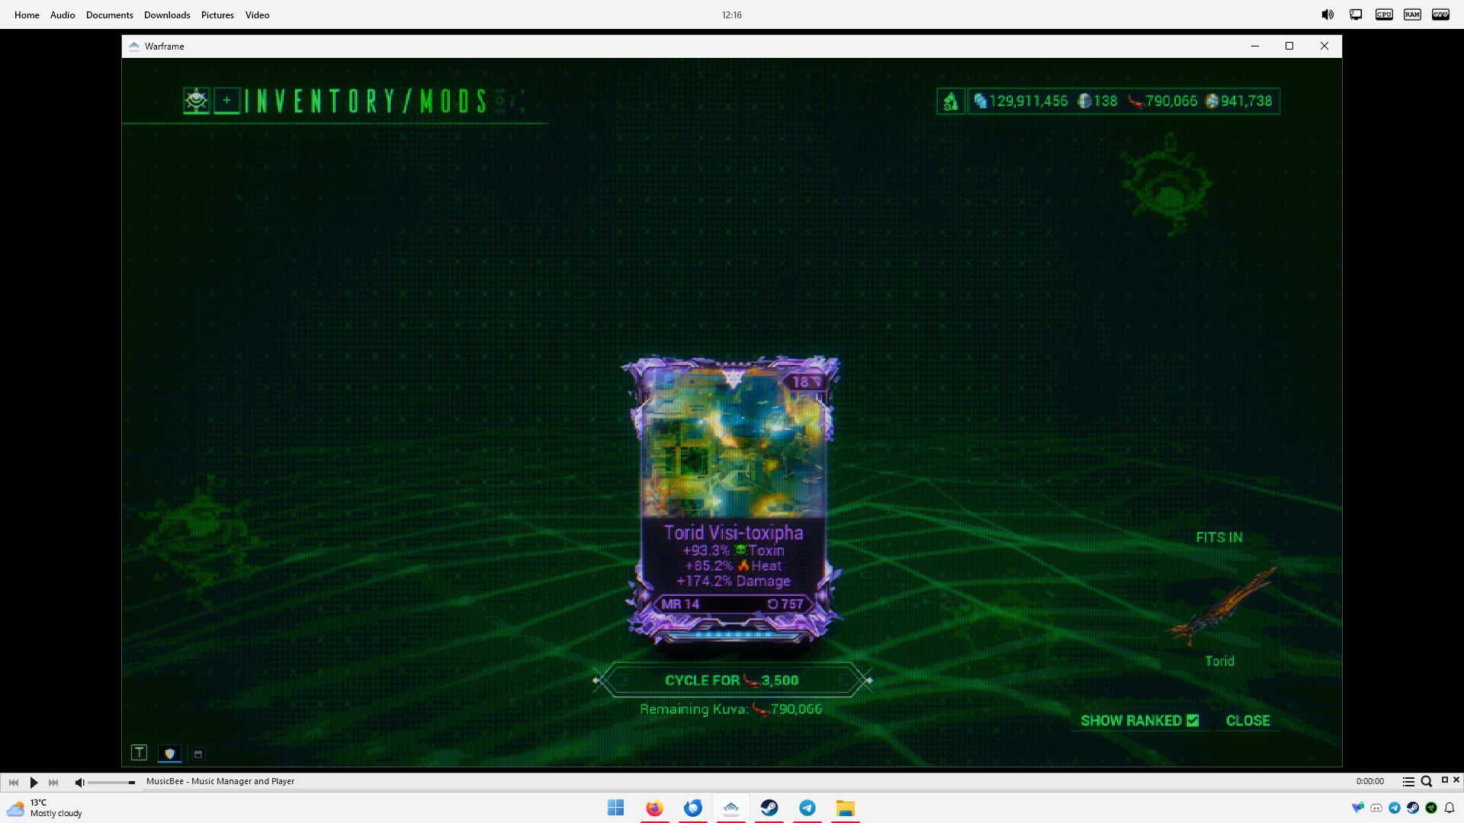Skip to next track in MusicBee
1464x823 pixels.
click(x=53, y=782)
